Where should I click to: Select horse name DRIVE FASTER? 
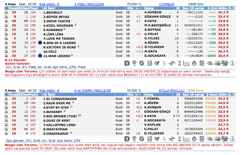click(x=57, y=21)
